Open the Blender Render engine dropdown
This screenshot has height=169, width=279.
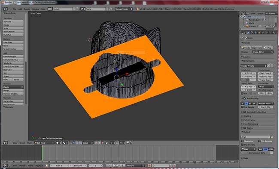pyautogui.click(x=124, y=9)
